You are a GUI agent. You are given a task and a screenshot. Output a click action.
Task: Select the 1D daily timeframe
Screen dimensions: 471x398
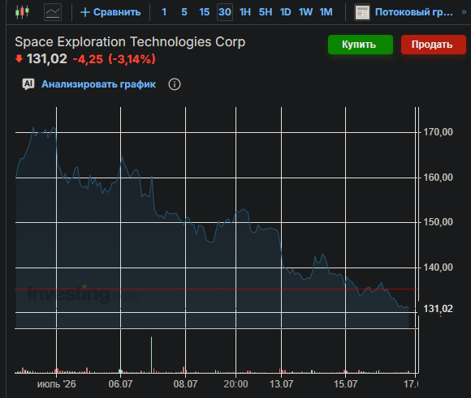pyautogui.click(x=285, y=12)
